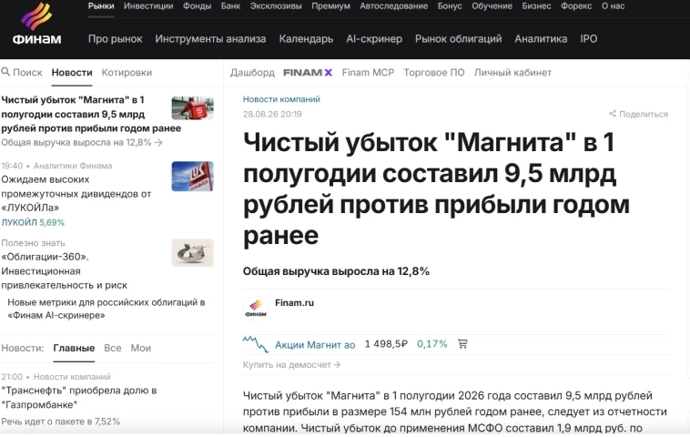Click the Поиск search field
The image size is (690, 437).
[22, 73]
